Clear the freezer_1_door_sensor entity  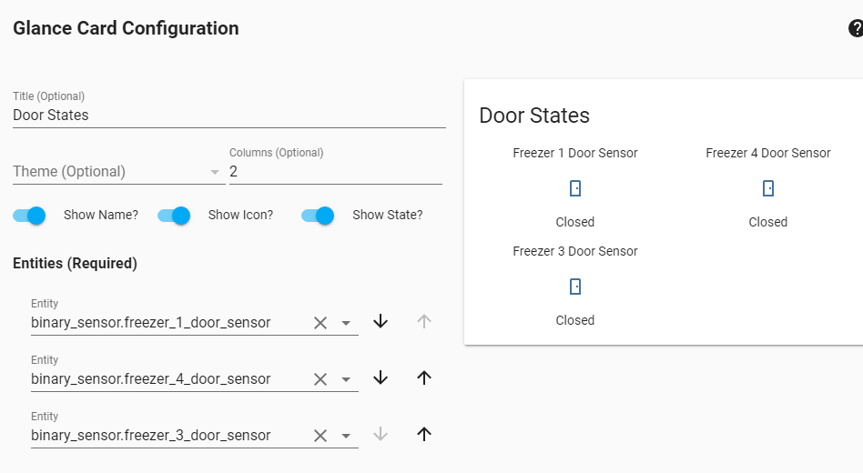coord(320,323)
